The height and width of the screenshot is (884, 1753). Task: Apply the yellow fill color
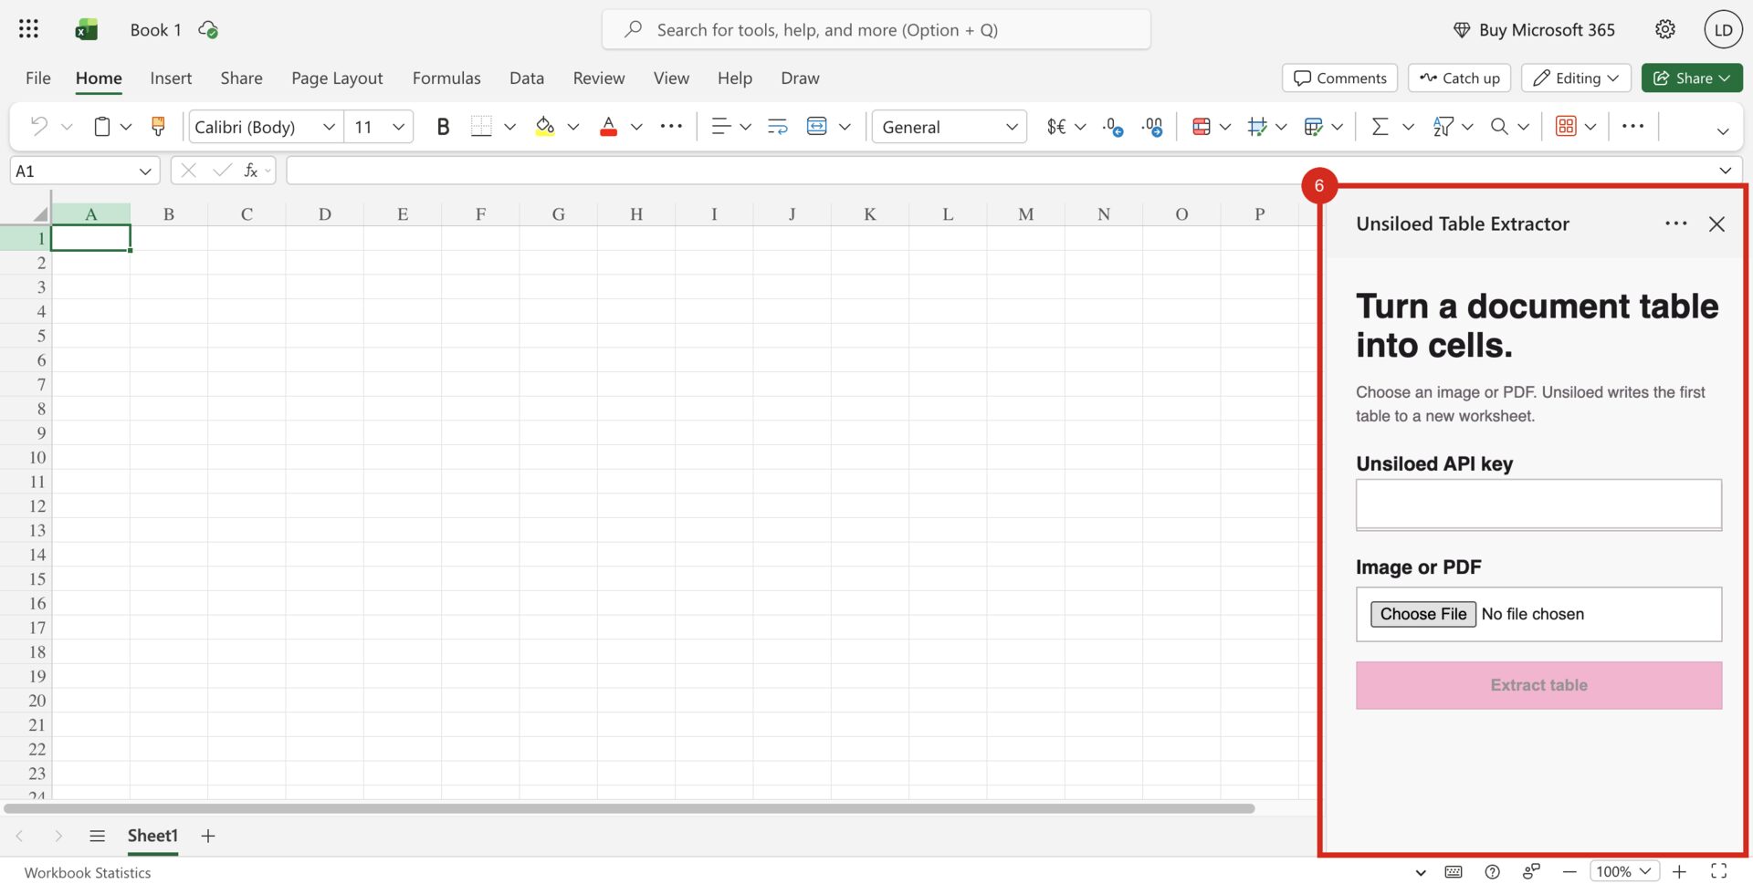[x=545, y=127]
